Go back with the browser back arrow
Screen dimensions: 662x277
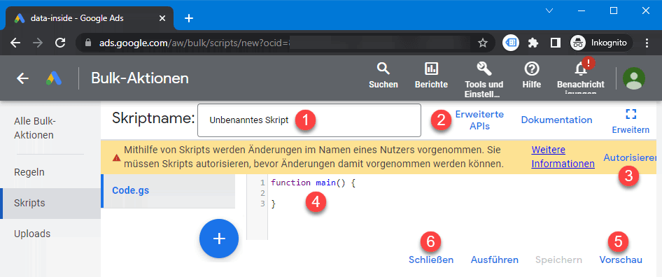click(x=15, y=43)
